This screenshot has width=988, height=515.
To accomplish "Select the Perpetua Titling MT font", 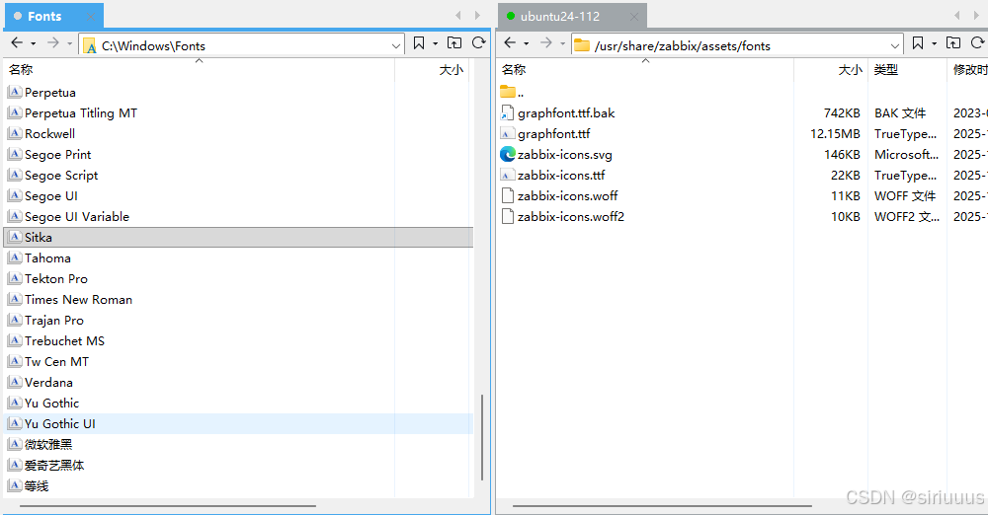I will tap(81, 113).
